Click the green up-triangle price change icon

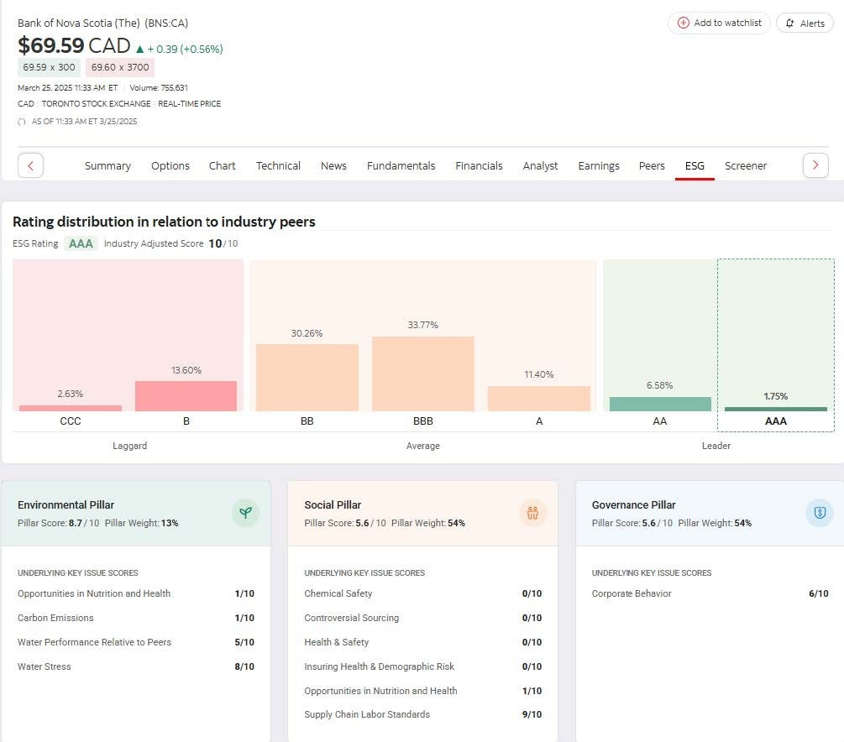(x=140, y=49)
